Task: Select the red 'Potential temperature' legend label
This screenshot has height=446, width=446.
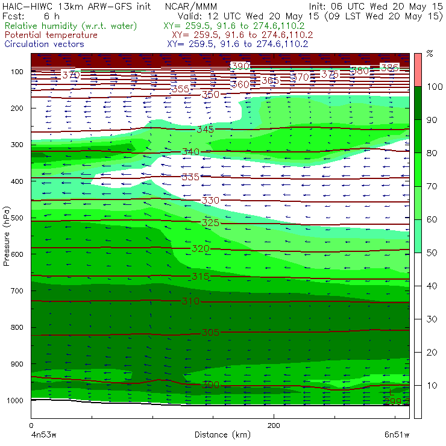Action: [x=51, y=35]
